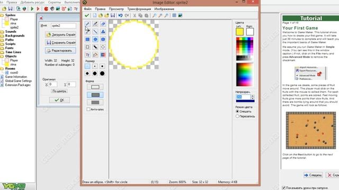Image resolution: width=339 pixels, height=190 pixels.
Task: Select the Ellipse drawing tool
Action: click(95, 40)
